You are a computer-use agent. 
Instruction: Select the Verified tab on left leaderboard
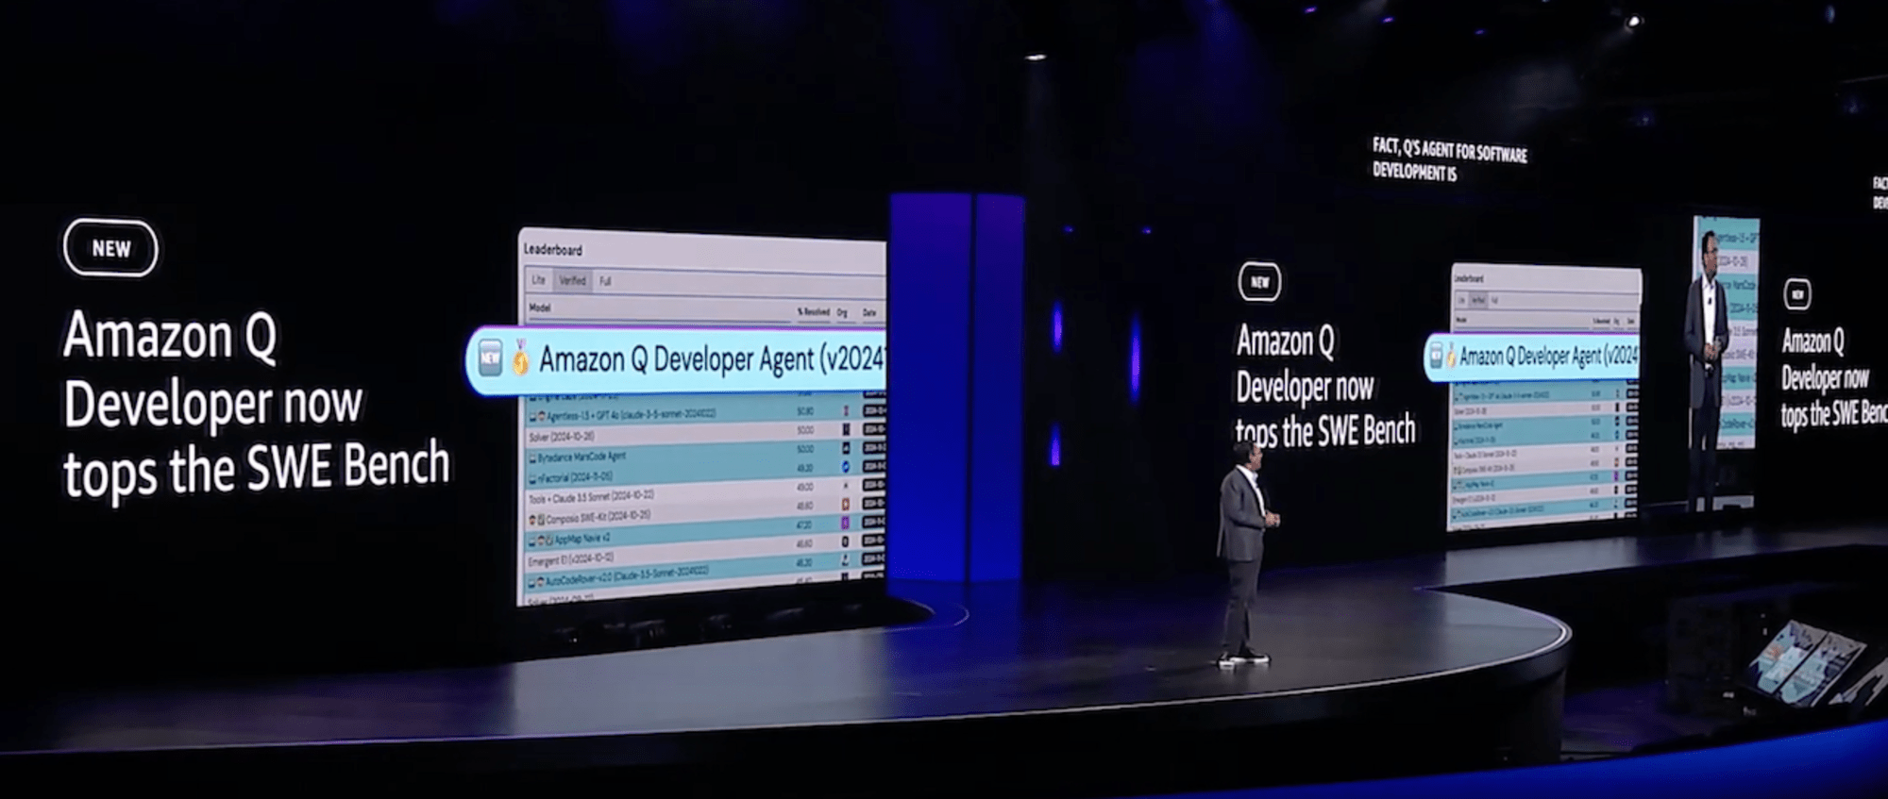coord(572,281)
